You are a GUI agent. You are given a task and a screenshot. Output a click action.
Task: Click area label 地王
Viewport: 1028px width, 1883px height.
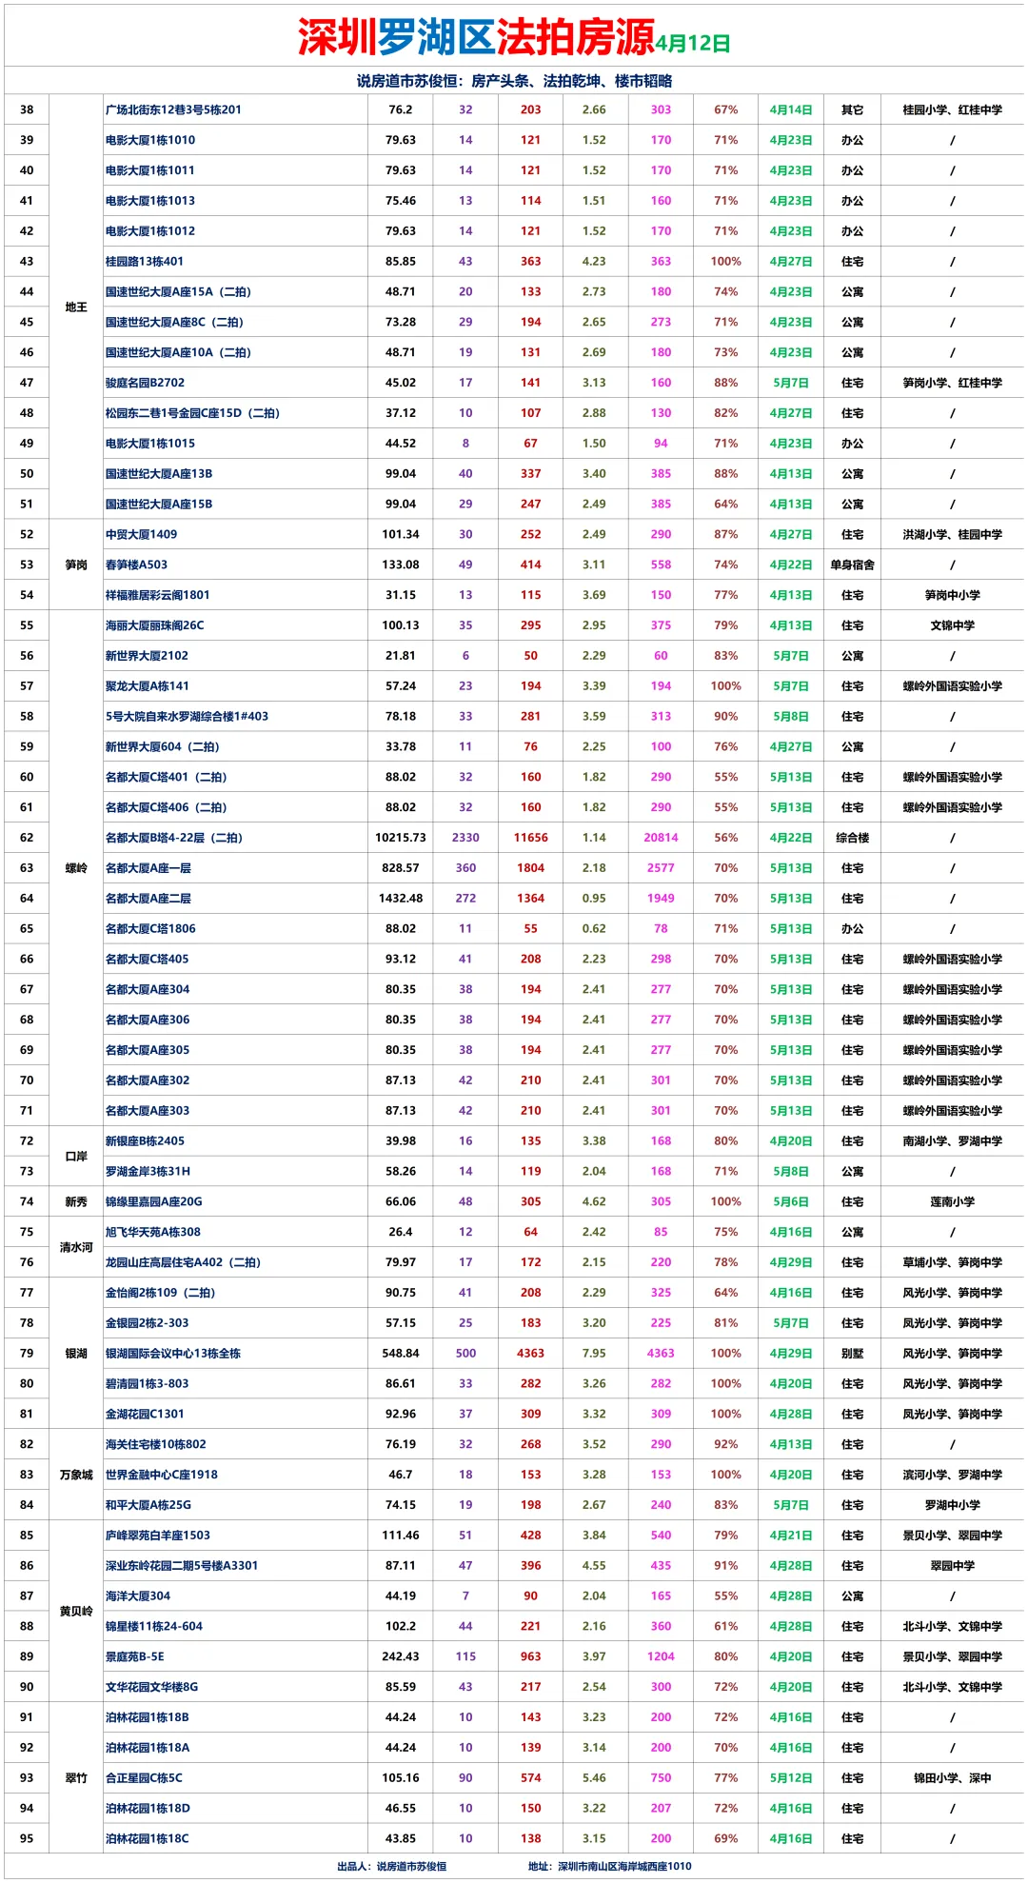click(76, 307)
